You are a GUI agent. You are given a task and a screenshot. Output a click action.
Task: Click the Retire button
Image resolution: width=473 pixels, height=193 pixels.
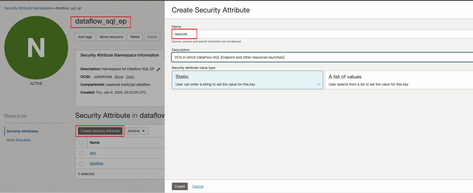tap(135, 37)
